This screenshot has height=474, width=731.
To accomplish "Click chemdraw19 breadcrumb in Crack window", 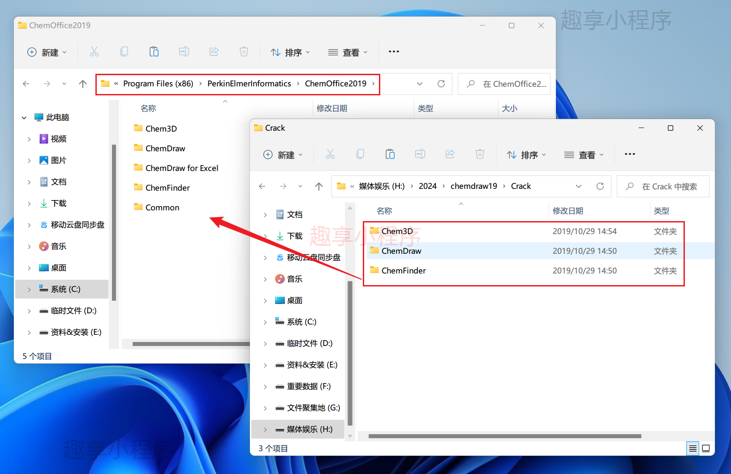I will tap(474, 186).
